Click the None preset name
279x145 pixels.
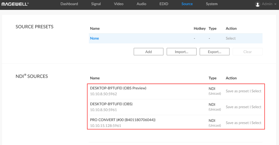point(95,39)
